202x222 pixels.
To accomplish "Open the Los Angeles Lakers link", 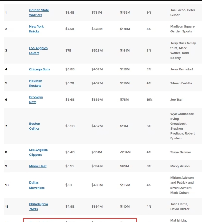I will click(38, 50).
